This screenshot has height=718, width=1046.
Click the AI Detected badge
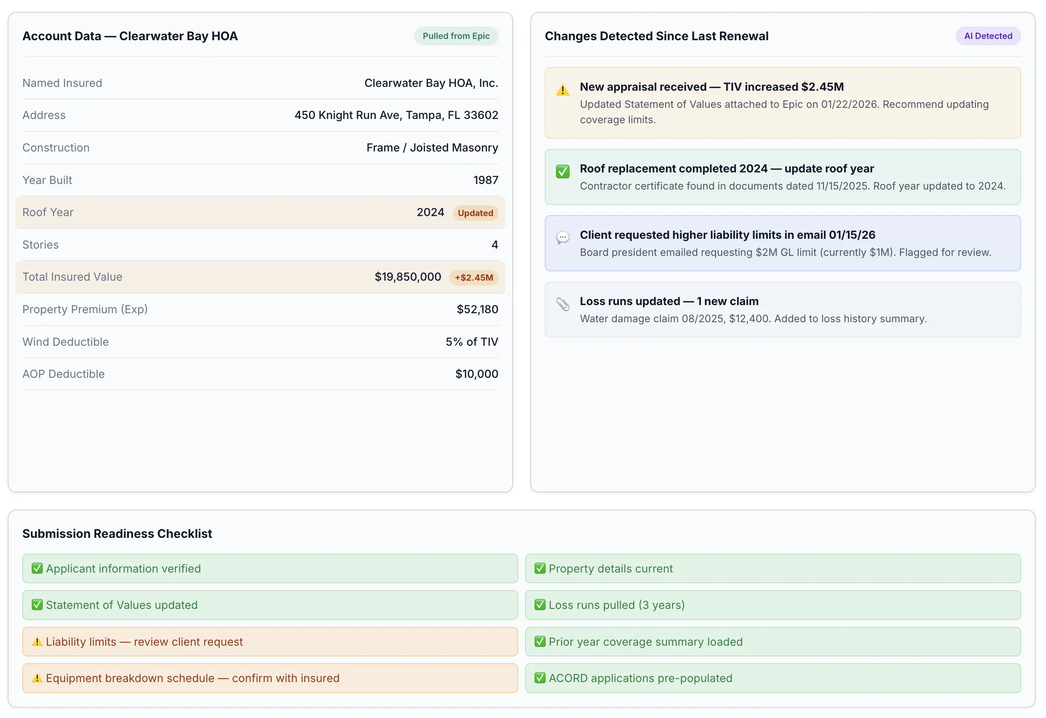point(987,36)
